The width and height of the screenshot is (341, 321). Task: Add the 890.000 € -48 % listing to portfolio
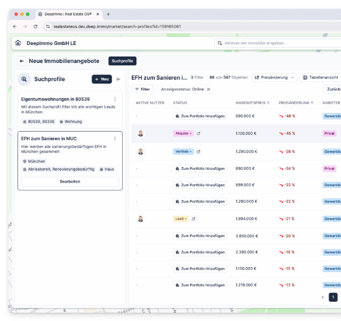(x=200, y=116)
